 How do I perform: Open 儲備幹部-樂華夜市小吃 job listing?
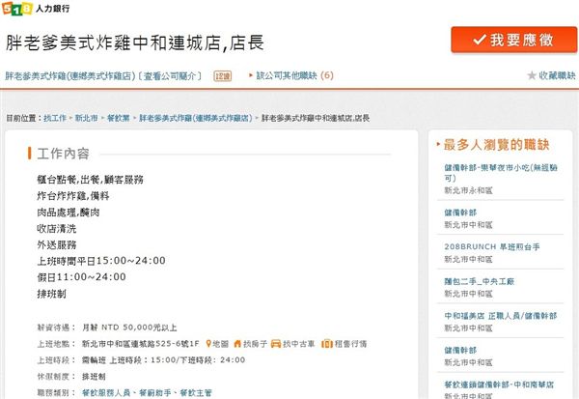[x=501, y=173]
